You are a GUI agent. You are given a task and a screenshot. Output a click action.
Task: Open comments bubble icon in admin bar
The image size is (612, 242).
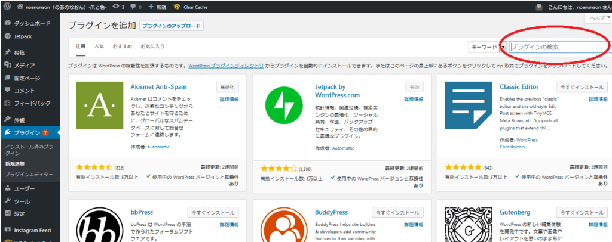coord(133,7)
